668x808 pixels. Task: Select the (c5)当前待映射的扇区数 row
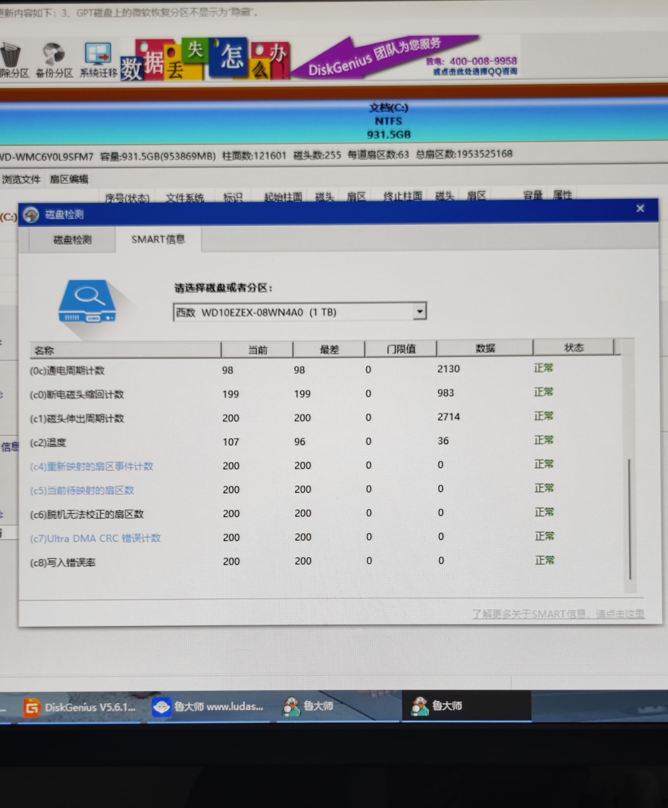(x=325, y=489)
